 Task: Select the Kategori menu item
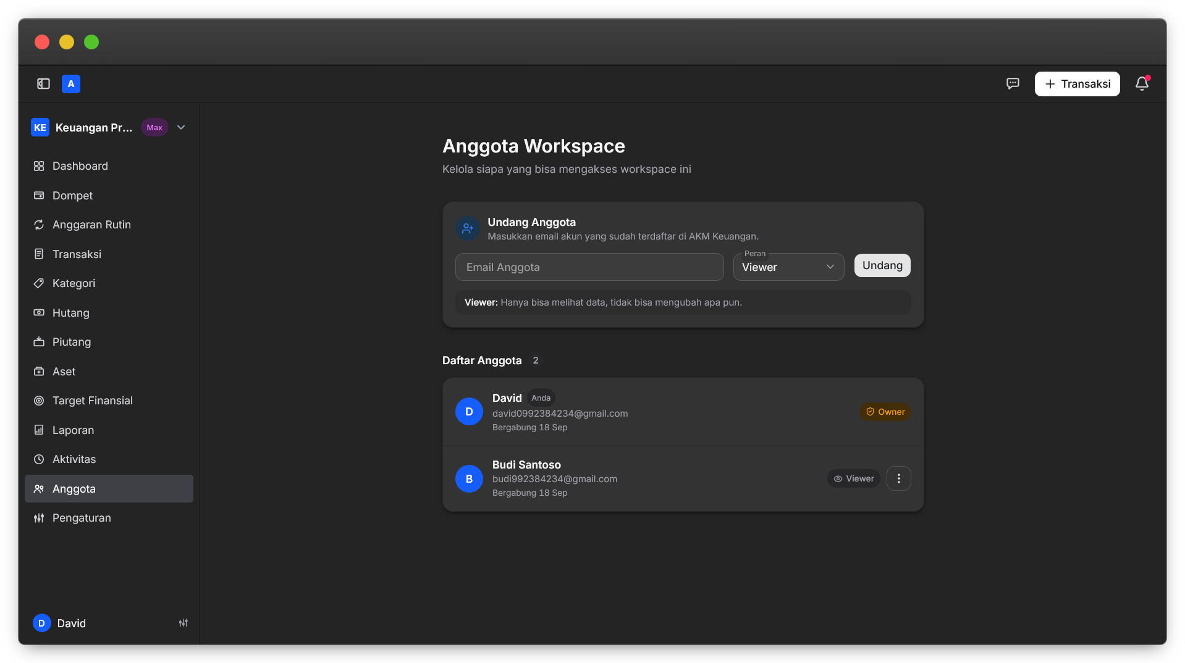(x=109, y=283)
